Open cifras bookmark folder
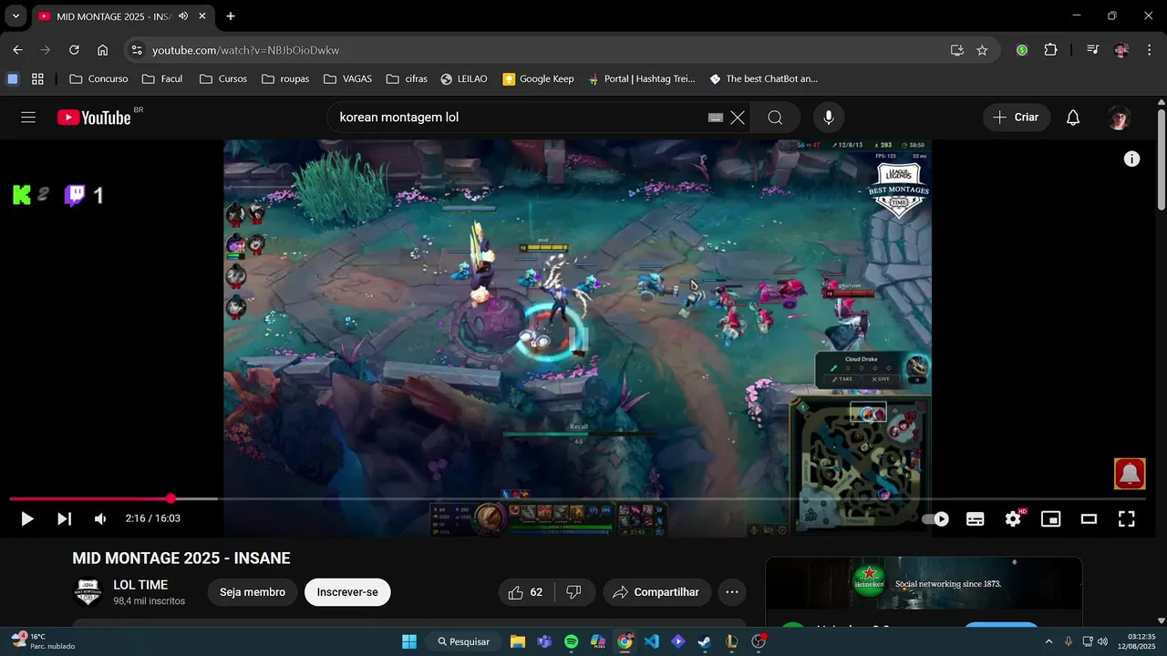 point(407,78)
